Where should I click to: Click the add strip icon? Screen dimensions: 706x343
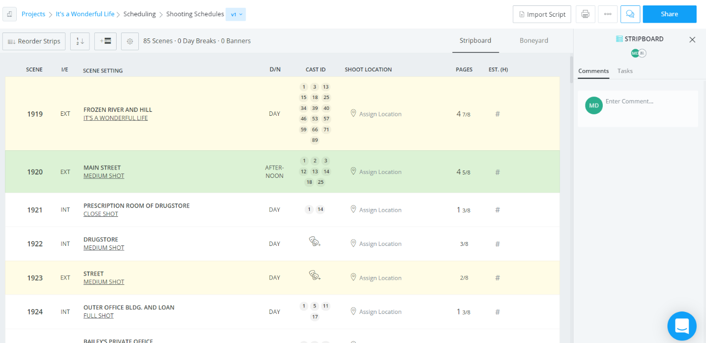[105, 41]
